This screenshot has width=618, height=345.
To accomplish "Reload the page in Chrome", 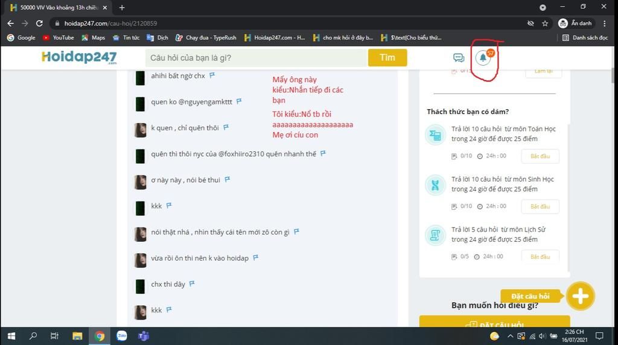I will (39, 24).
